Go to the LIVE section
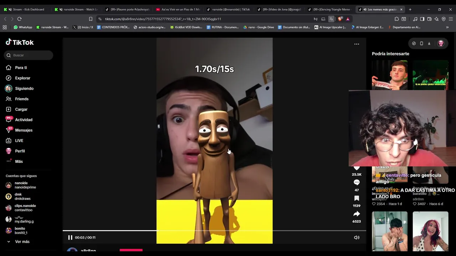The width and height of the screenshot is (456, 256). pos(19,140)
